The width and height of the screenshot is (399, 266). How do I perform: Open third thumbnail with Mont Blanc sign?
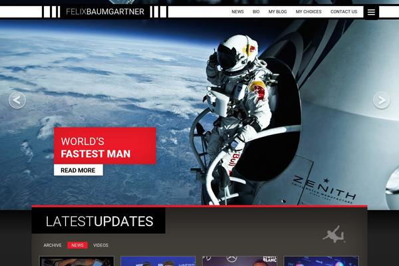[x=239, y=261]
